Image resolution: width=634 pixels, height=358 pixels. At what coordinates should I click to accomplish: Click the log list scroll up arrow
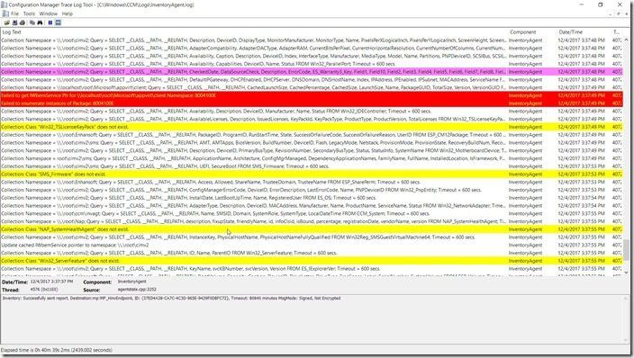(626, 40)
